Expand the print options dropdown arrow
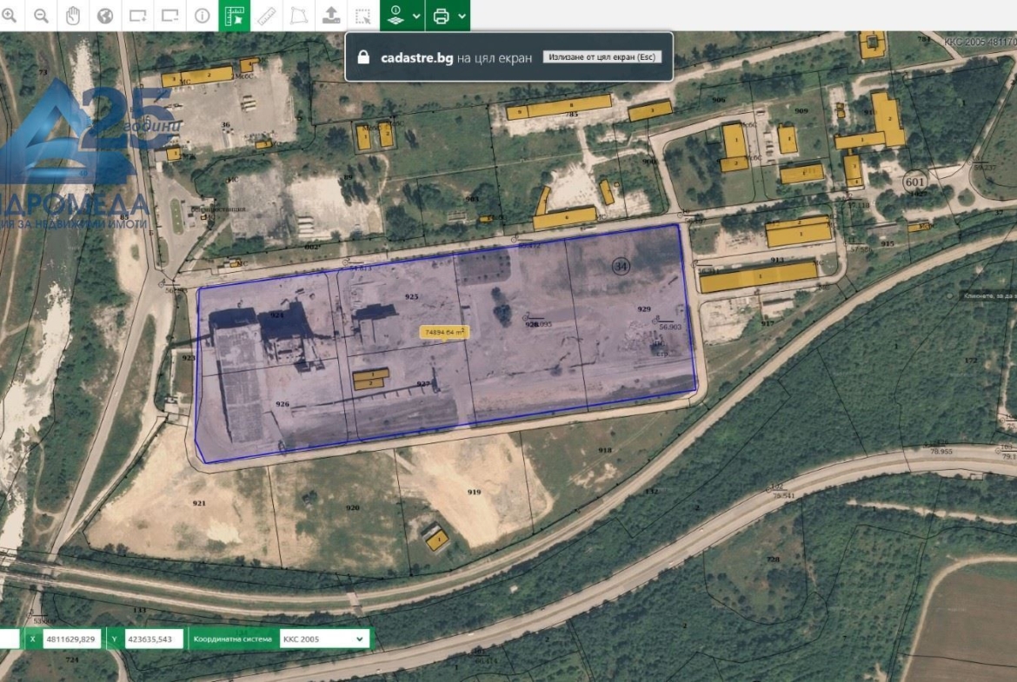1017x682 pixels. [462, 16]
